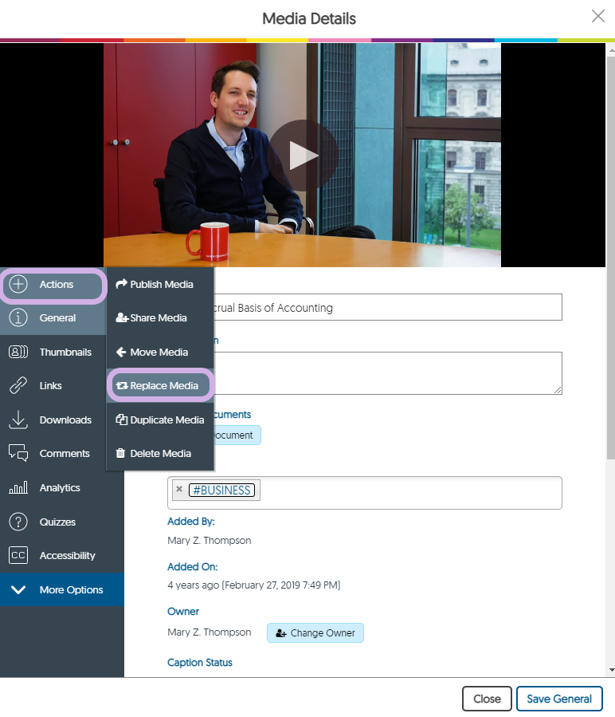Screen dimensions: 615x717
Task: Click the Save General button
Action: click(x=559, y=699)
